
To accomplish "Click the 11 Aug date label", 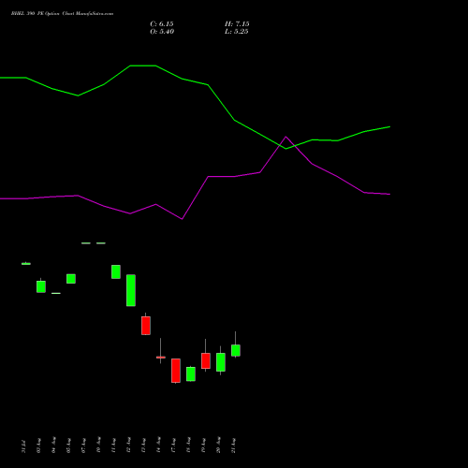I will [x=113, y=446].
